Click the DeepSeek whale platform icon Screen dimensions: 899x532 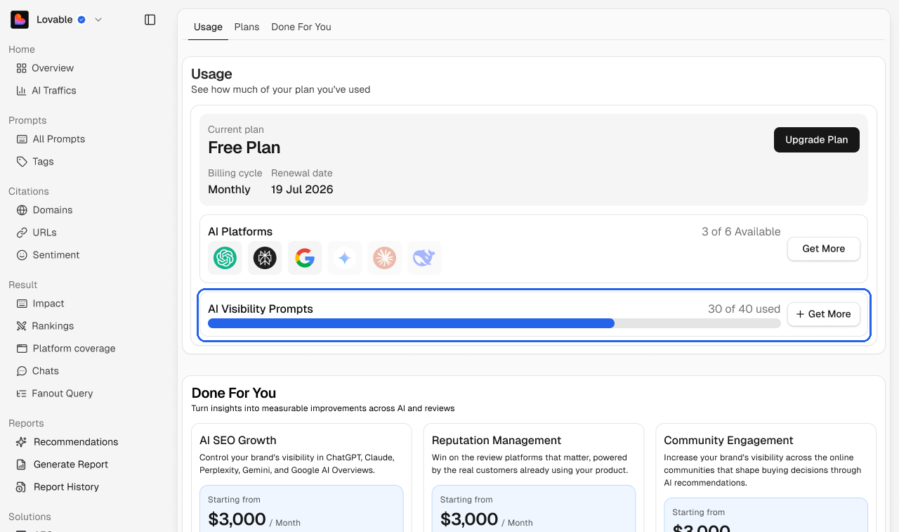424,258
